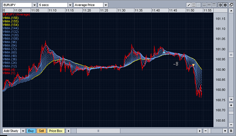Click the right round chart mode icon
Screen dimensions: 236x136
(225, 5)
